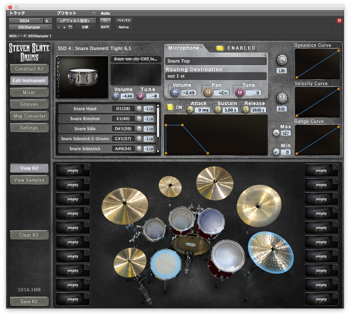Open the Settings page

[29, 128]
